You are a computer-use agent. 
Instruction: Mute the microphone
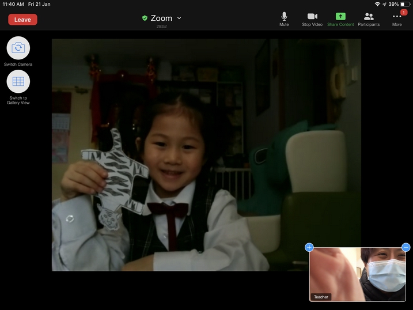coord(284,19)
